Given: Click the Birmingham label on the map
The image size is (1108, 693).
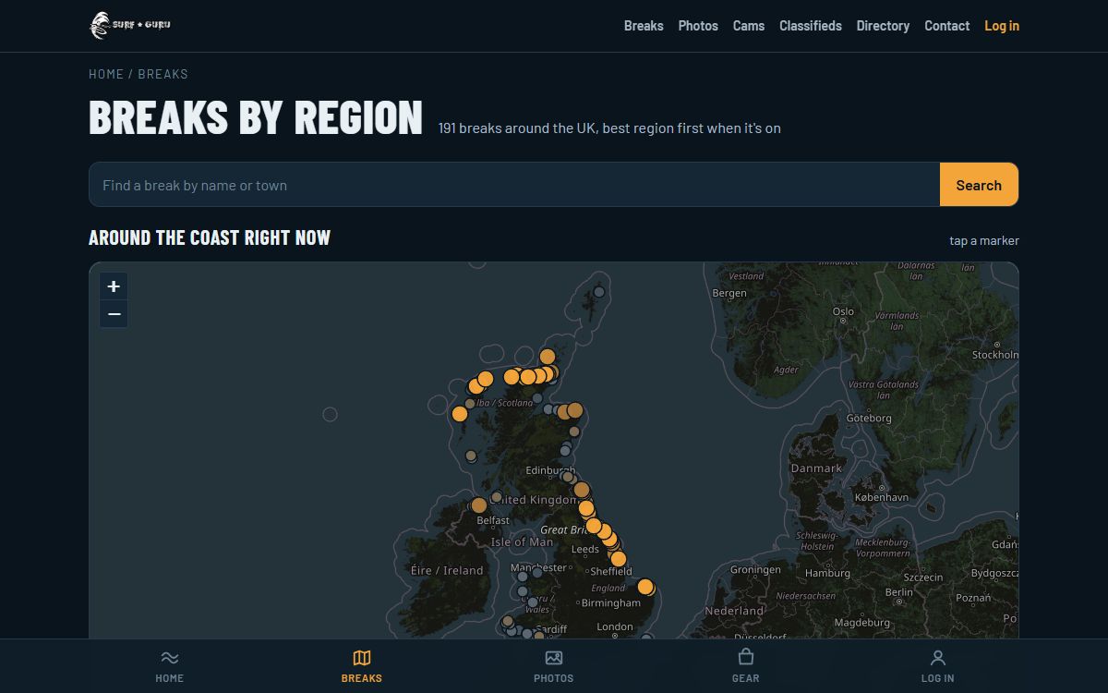Looking at the screenshot, I should click(x=610, y=603).
